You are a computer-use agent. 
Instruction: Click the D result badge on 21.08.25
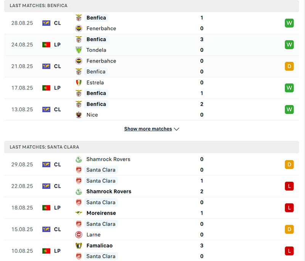tap(289, 66)
